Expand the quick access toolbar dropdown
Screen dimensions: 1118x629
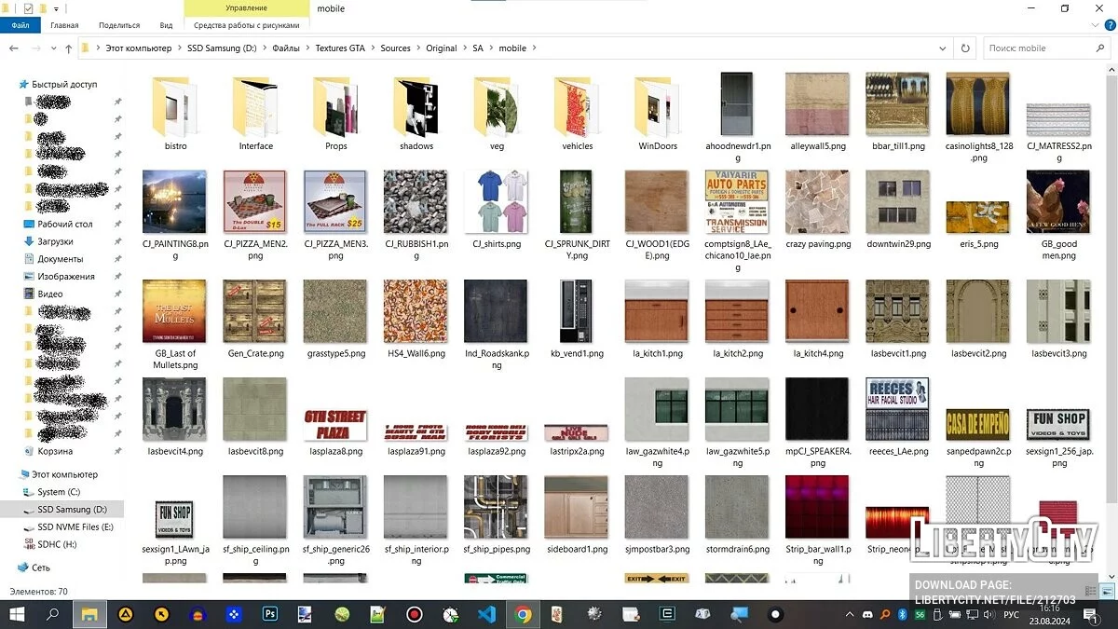[56, 8]
